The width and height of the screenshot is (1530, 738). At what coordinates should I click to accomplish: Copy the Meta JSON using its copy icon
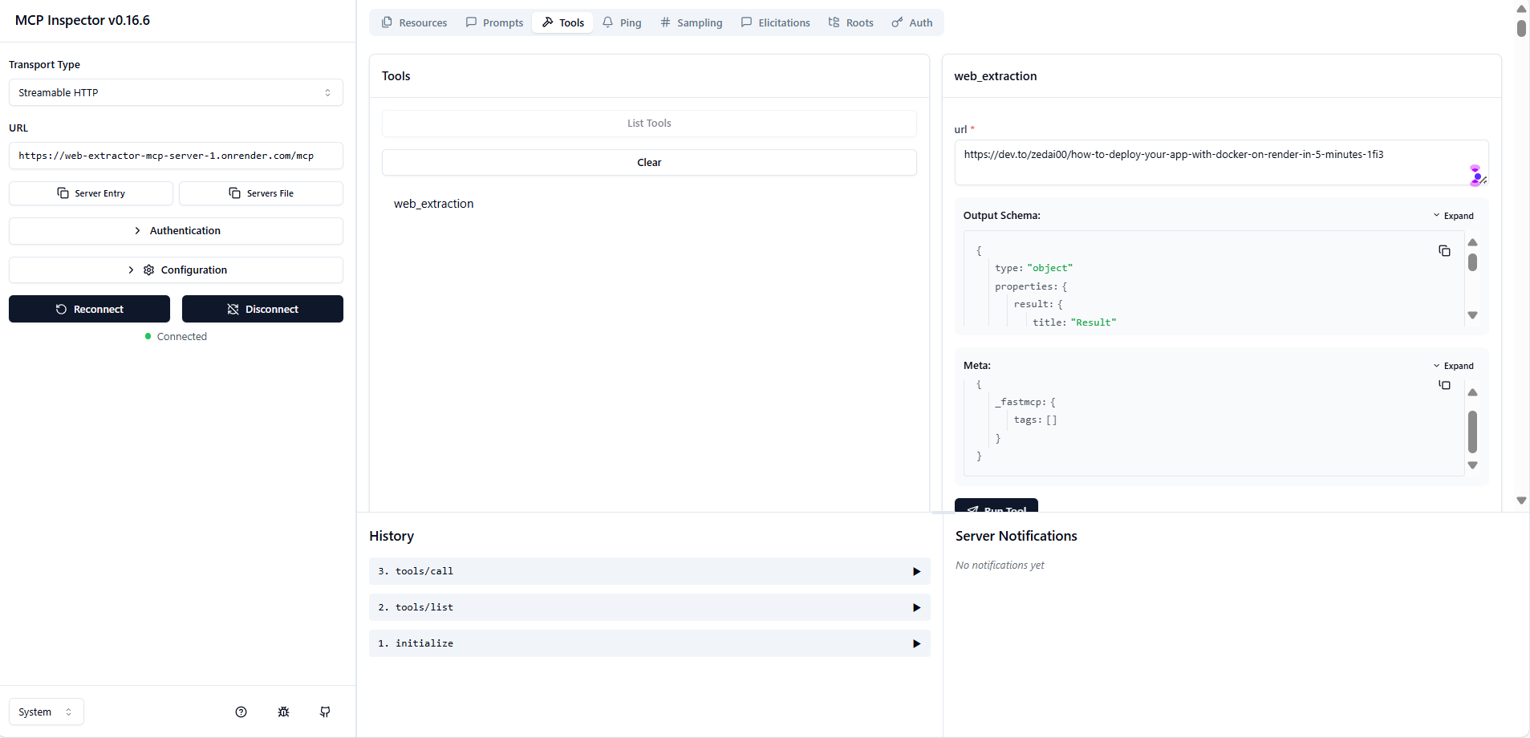coord(1445,385)
